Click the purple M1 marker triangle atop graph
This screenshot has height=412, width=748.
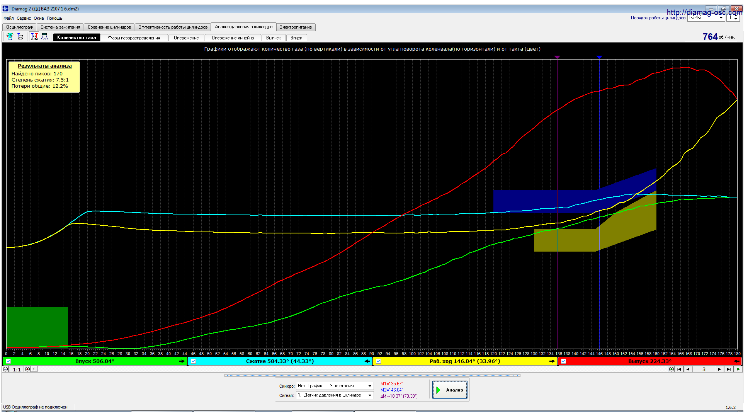point(557,57)
